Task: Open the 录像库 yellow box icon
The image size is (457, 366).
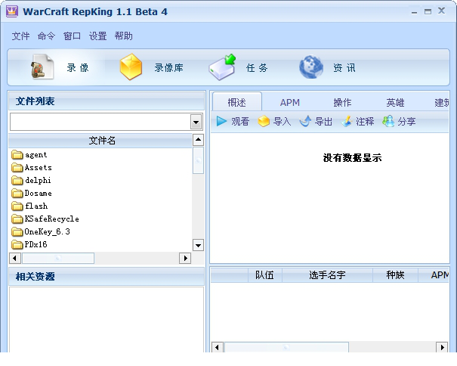Action: click(x=131, y=67)
